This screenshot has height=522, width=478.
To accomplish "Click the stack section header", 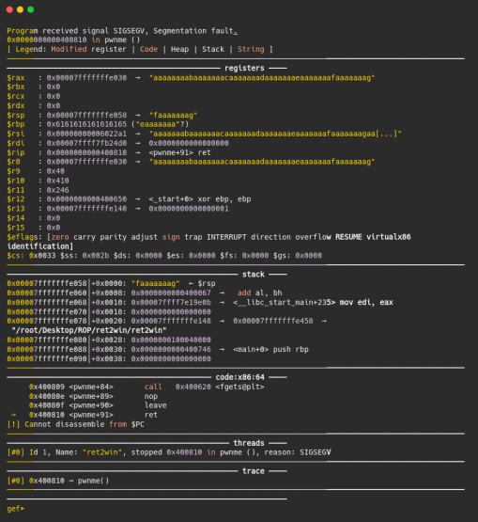I will (x=254, y=275).
